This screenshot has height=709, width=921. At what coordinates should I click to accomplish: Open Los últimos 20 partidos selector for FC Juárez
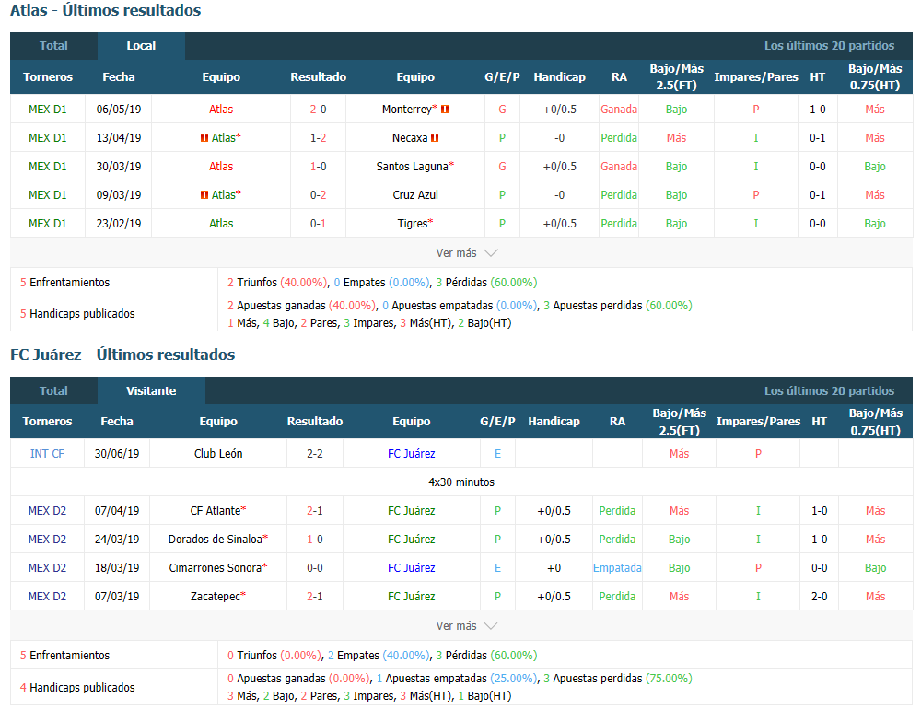(x=829, y=391)
